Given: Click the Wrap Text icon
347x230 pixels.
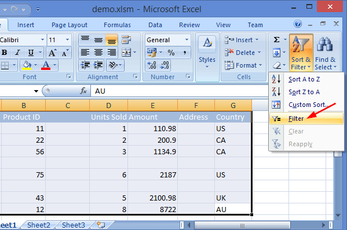Looking at the screenshot, I should tap(126, 40).
